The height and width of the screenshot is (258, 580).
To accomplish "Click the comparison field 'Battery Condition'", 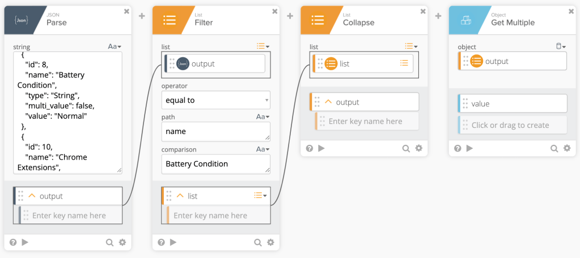I will point(215,164).
